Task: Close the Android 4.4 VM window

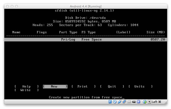Action: tap(7, 7)
